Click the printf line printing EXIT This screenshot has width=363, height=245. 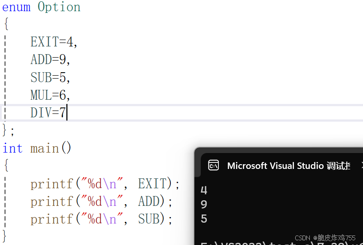click(105, 184)
